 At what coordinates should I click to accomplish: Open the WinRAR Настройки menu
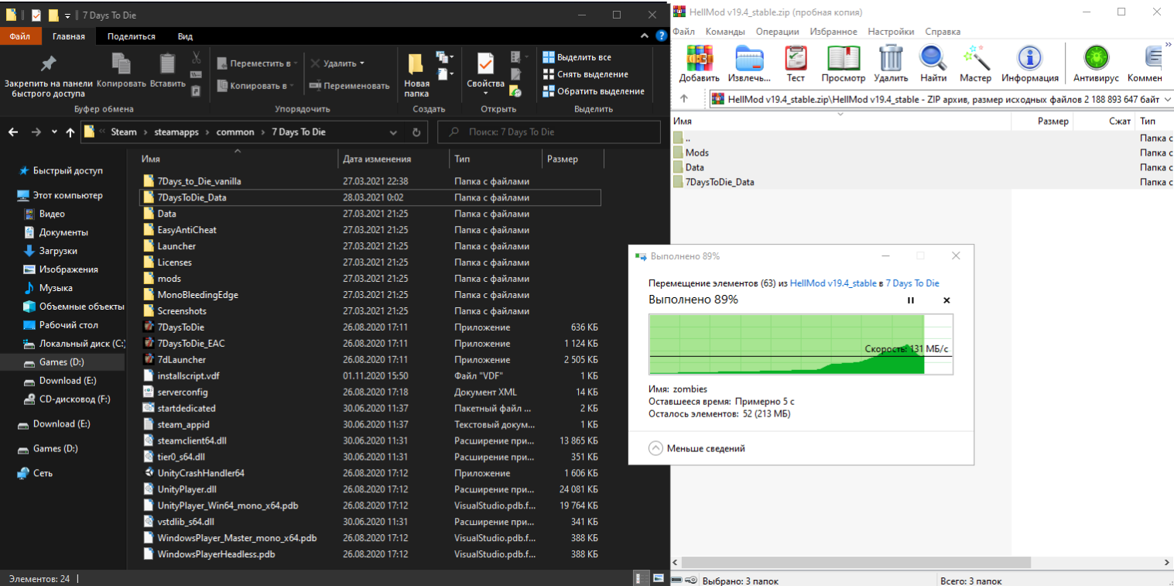(x=891, y=32)
